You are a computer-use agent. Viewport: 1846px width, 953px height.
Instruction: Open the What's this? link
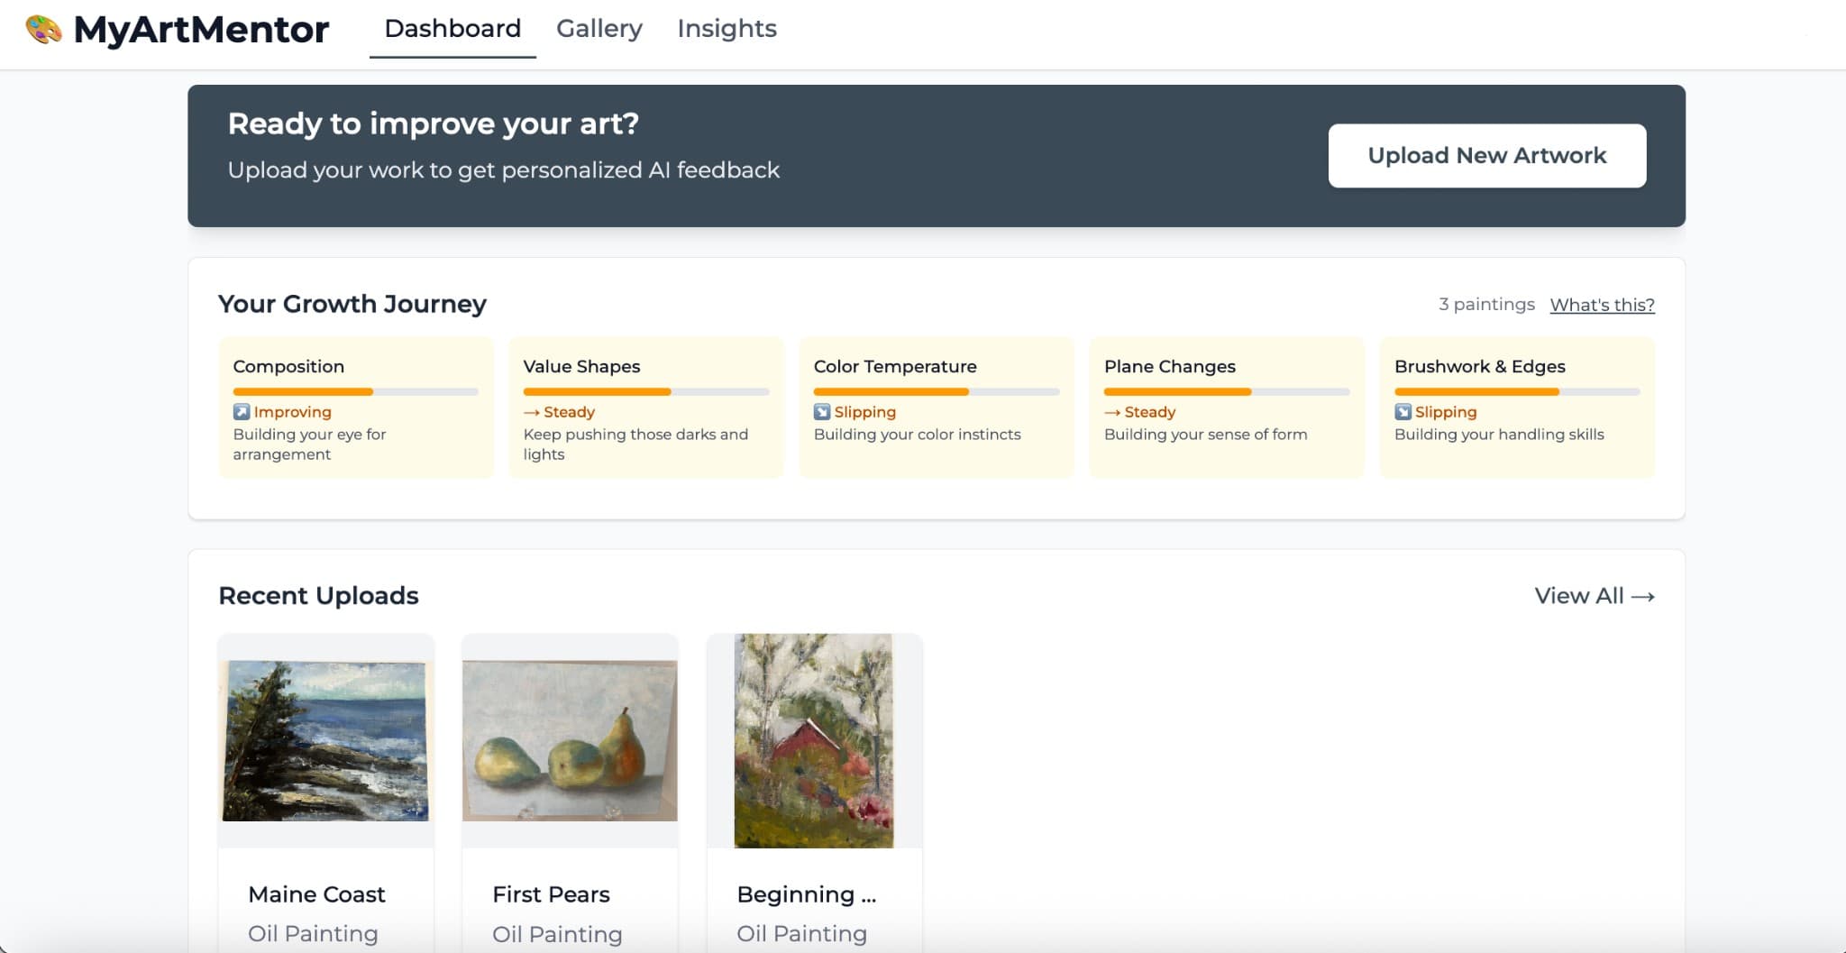[1602, 305]
